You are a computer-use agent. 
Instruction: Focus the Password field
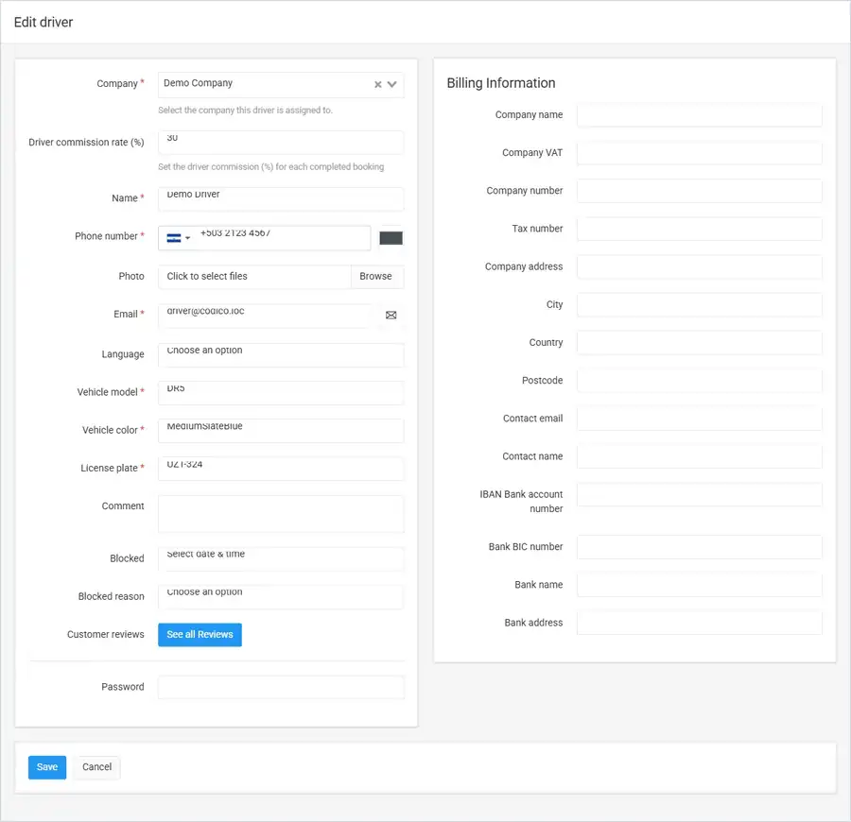click(281, 687)
